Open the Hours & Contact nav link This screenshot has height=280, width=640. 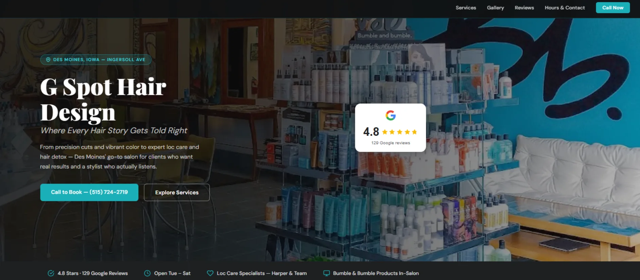tap(565, 8)
